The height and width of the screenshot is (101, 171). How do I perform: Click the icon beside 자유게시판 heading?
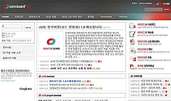tap(132, 76)
